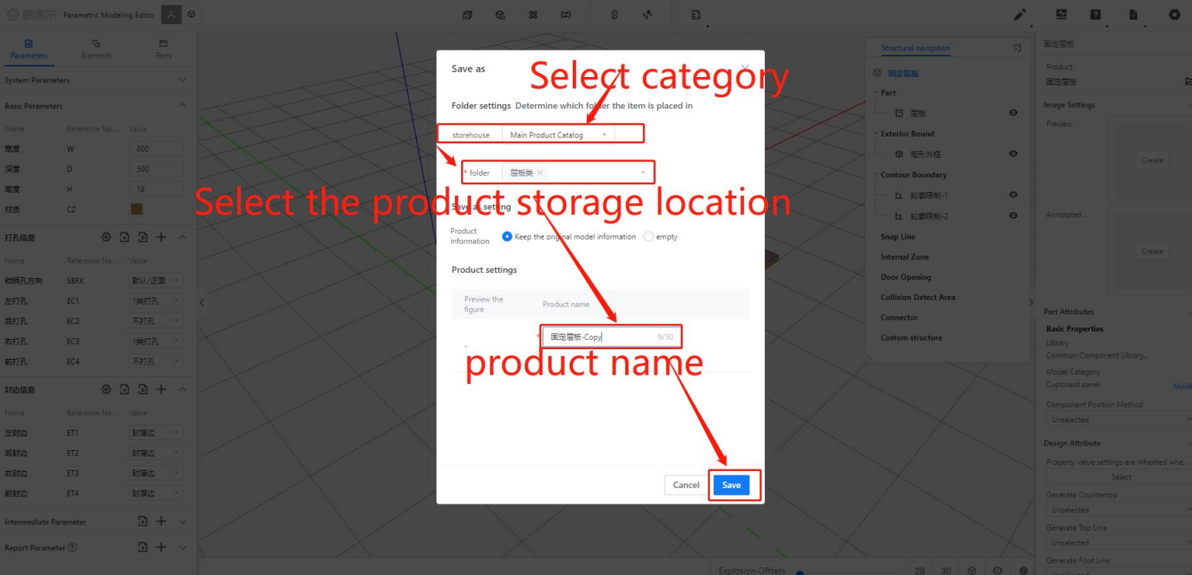The image size is (1192, 575).
Task: Toggle visibility of 层板 part
Action: coord(1013,113)
